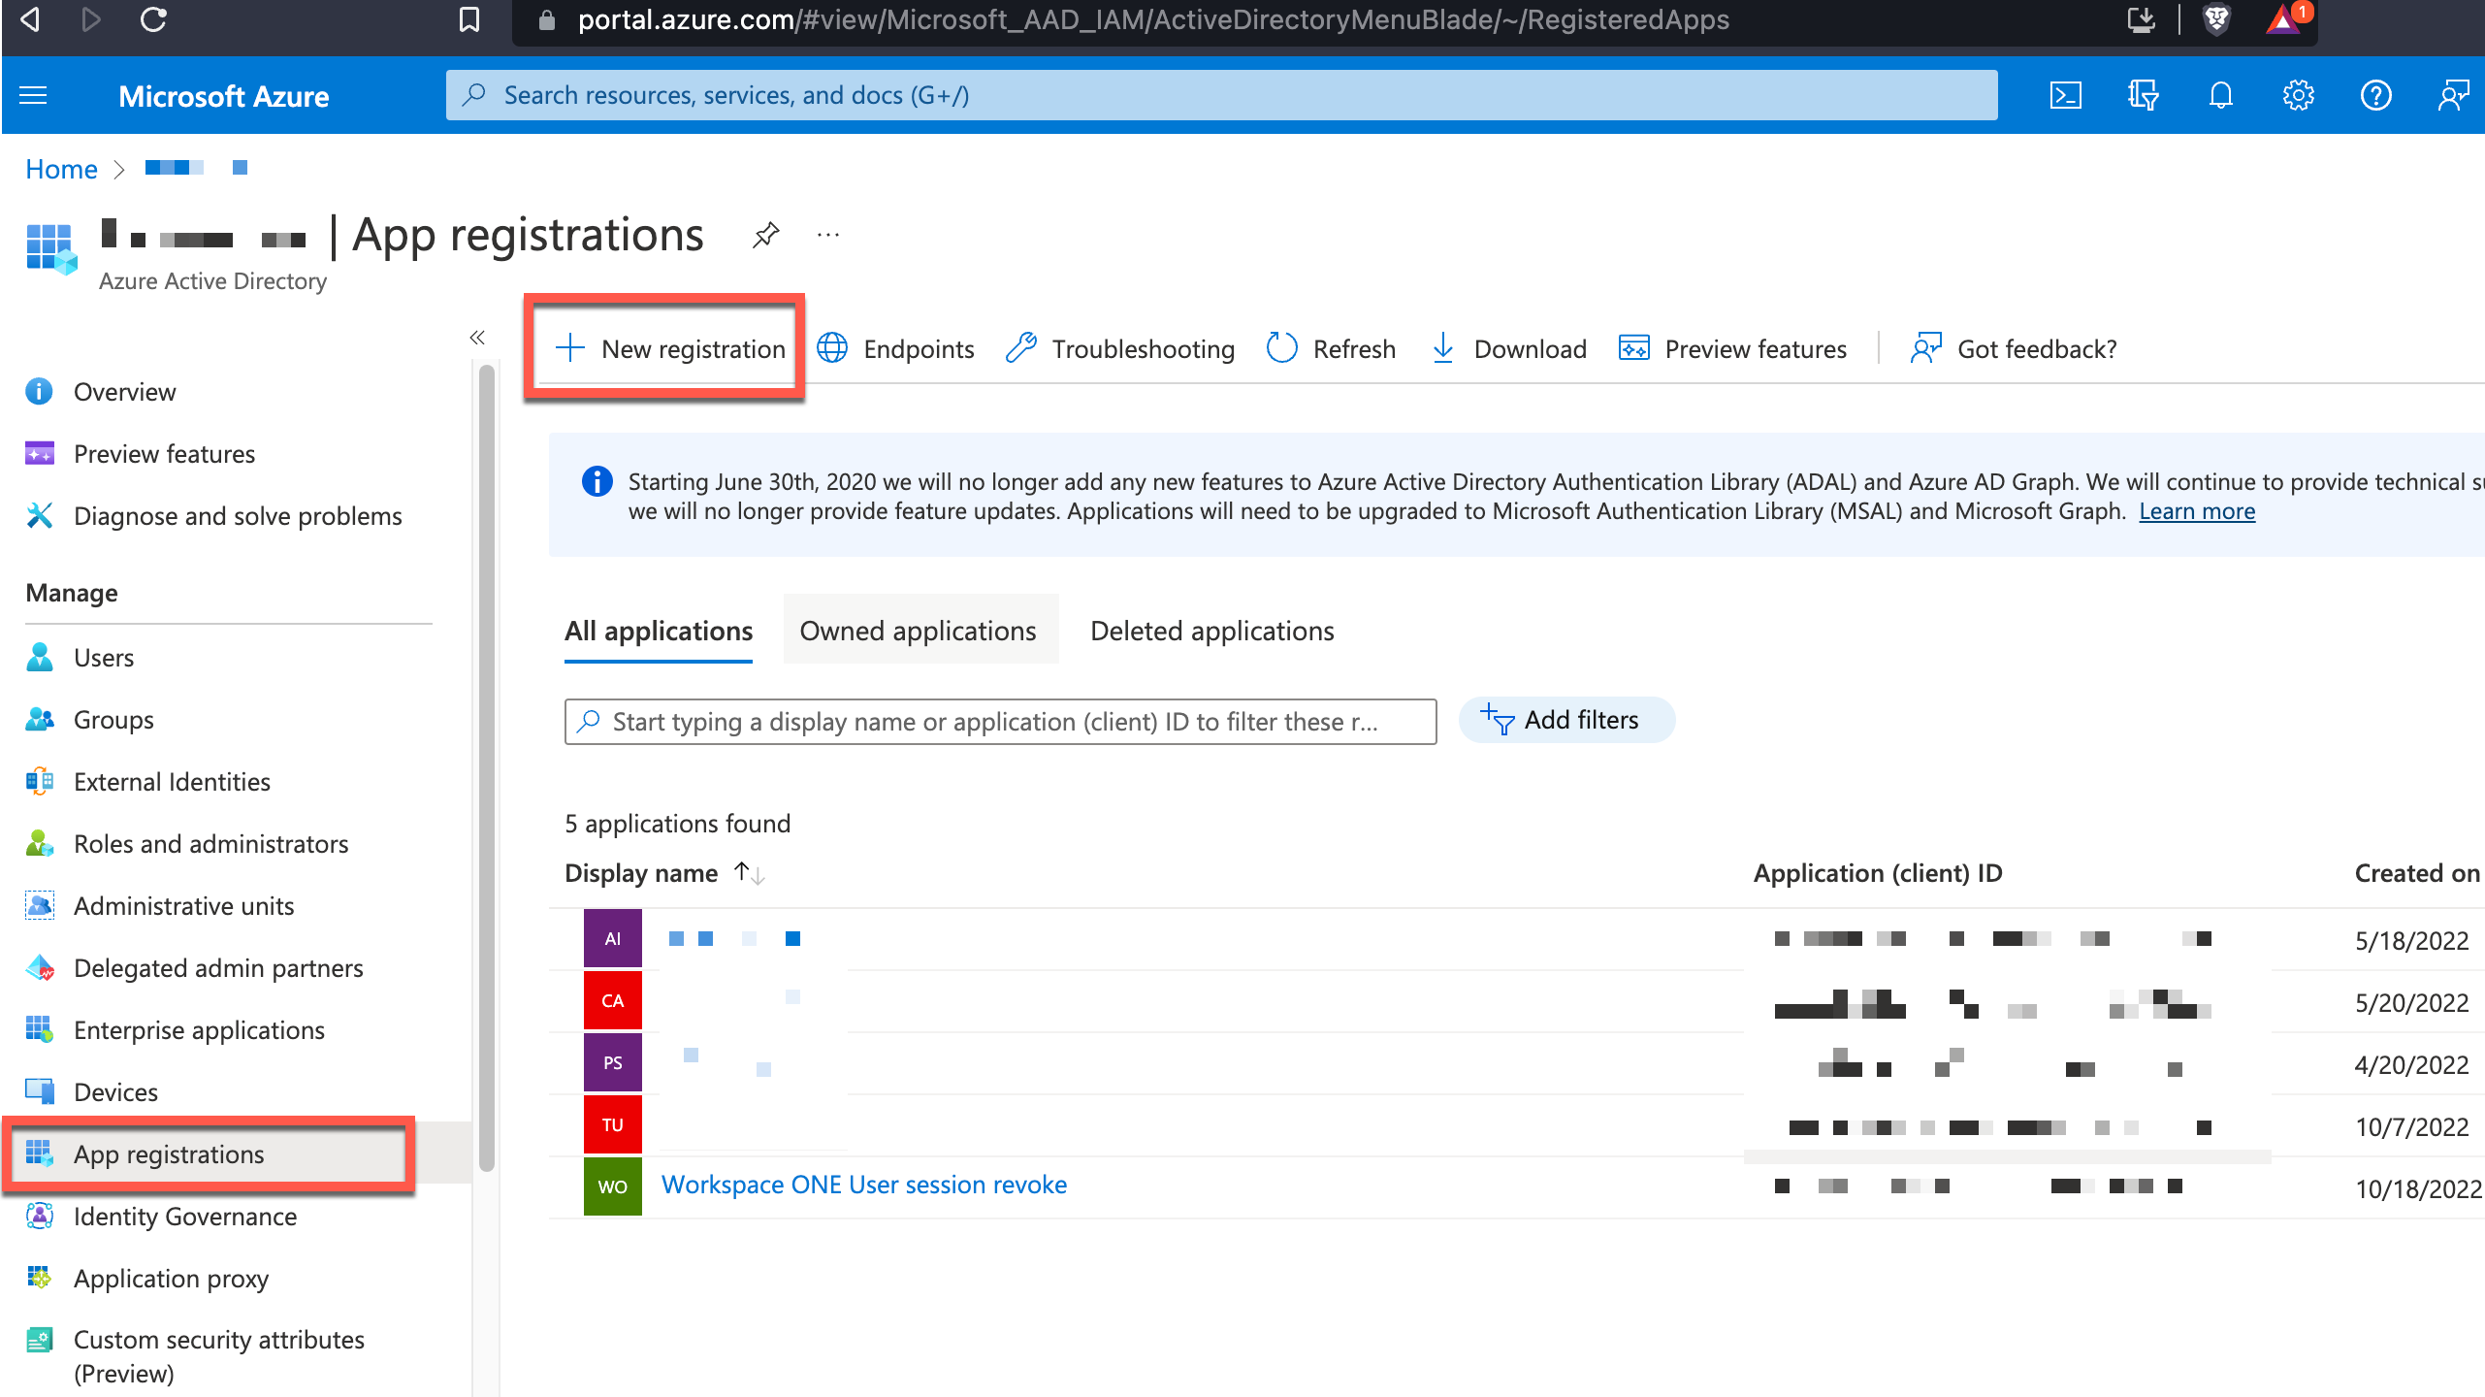Click the help question mark icon
Viewport: 2485px width, 1397px height.
[2375, 95]
